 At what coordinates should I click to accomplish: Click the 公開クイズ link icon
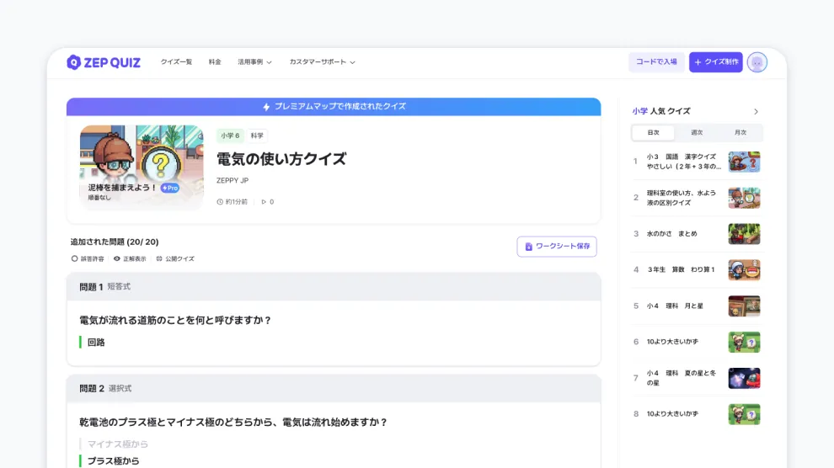pos(159,258)
